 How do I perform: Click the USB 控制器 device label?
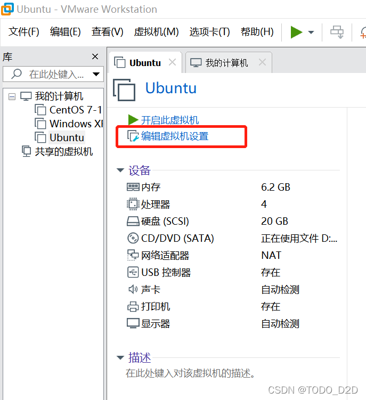click(166, 273)
